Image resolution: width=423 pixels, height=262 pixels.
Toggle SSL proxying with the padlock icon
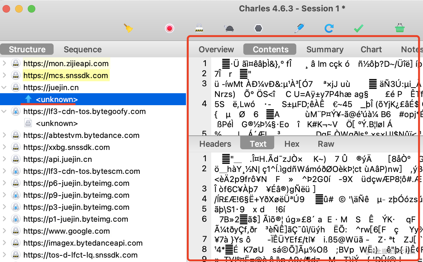click(199, 28)
